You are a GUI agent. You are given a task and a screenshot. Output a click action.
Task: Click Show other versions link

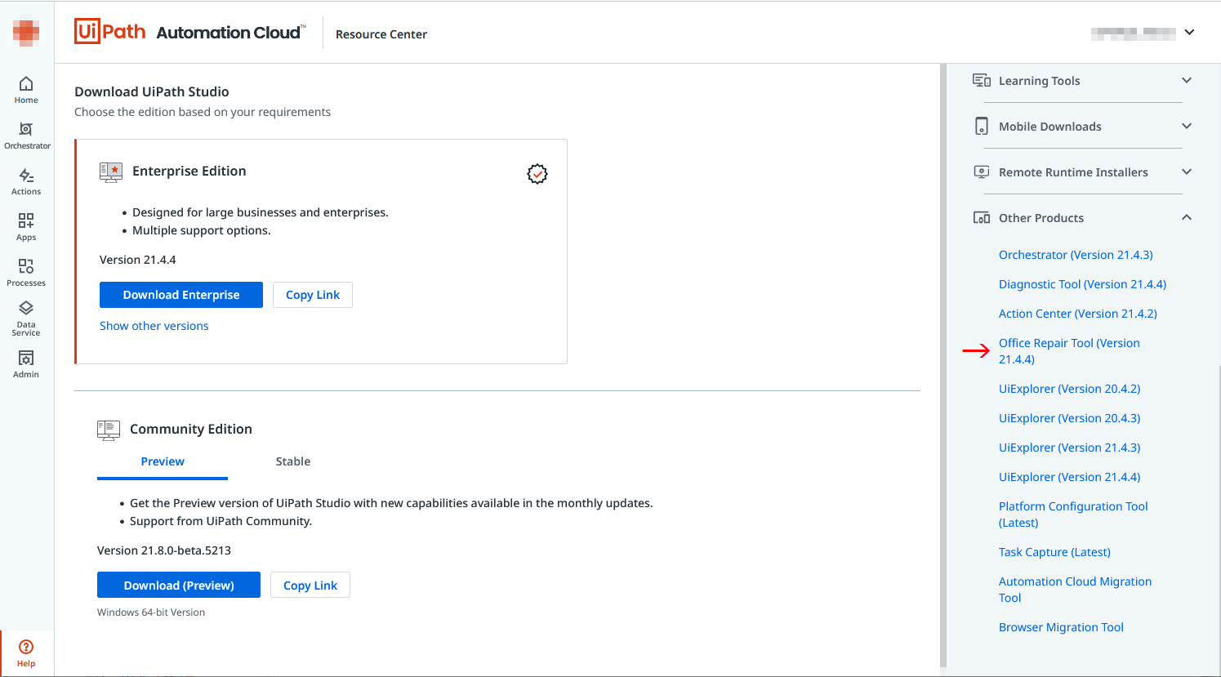point(154,326)
